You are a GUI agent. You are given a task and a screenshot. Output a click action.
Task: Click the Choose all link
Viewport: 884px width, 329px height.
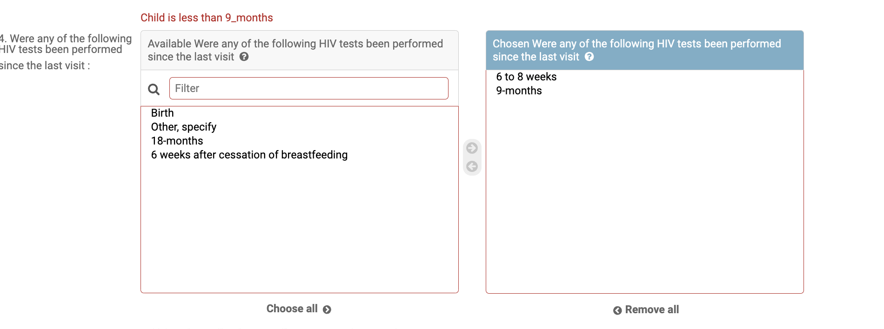pyautogui.click(x=299, y=309)
